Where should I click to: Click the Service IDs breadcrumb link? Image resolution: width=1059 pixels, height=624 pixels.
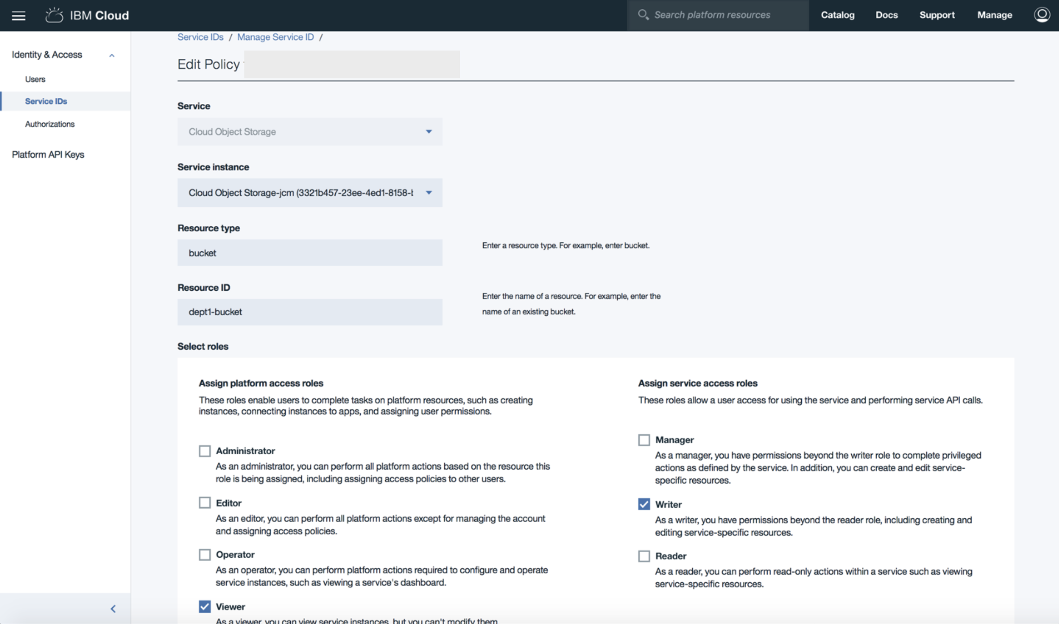(x=200, y=37)
